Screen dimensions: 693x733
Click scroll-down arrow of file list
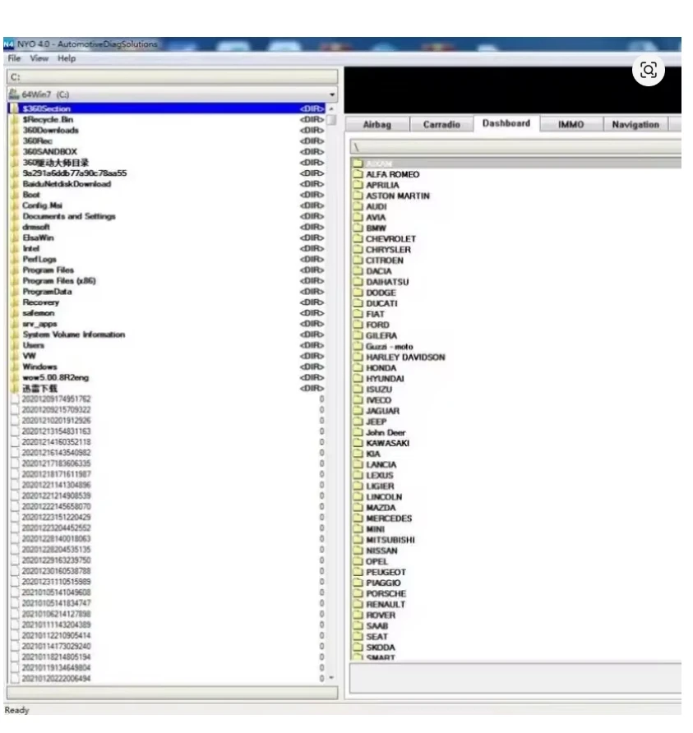point(331,677)
